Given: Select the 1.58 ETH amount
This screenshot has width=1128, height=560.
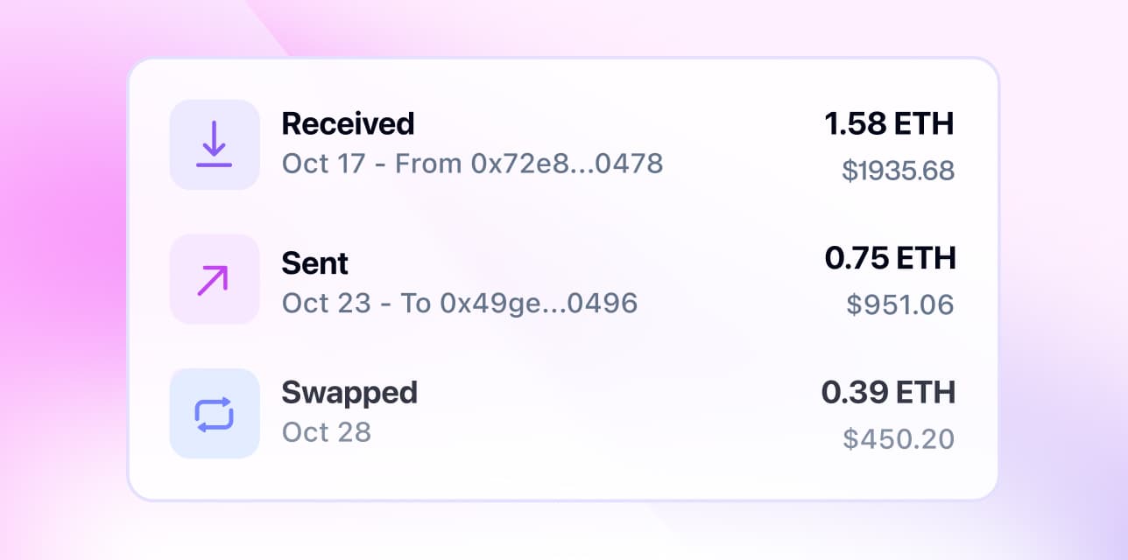Looking at the screenshot, I should tap(891, 123).
